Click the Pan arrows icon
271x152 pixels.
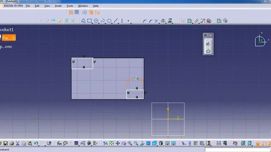tap(118, 144)
